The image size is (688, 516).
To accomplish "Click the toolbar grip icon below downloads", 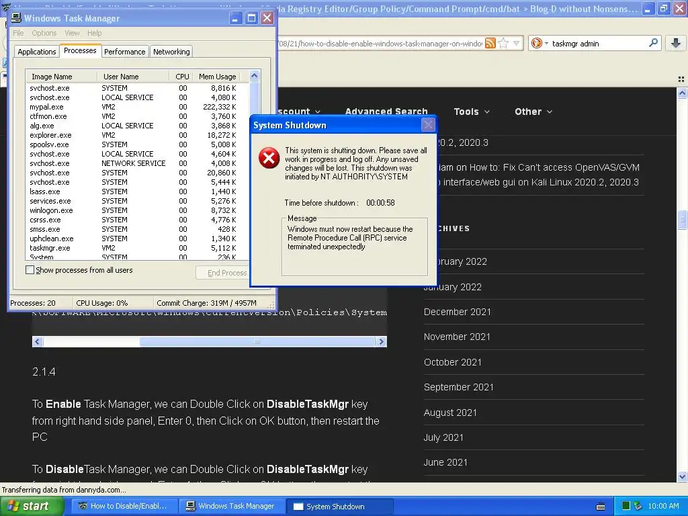I will pos(681,79).
